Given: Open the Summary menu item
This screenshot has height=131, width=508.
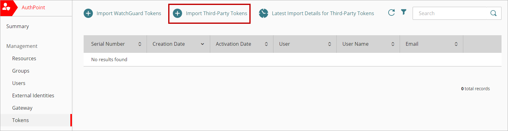Looking at the screenshot, I should pos(18,27).
